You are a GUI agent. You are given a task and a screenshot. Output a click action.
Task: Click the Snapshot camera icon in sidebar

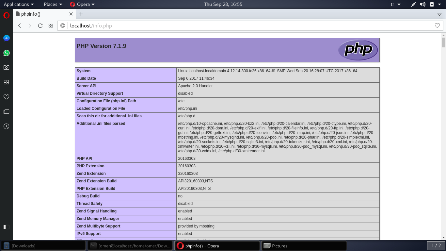coord(6,67)
